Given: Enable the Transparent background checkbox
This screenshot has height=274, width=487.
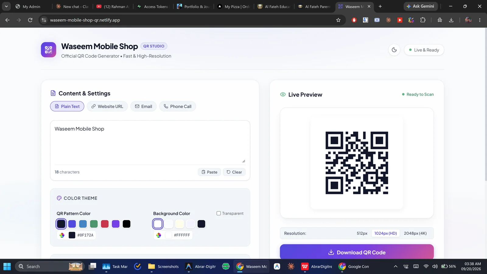Looking at the screenshot, I should pos(219,213).
